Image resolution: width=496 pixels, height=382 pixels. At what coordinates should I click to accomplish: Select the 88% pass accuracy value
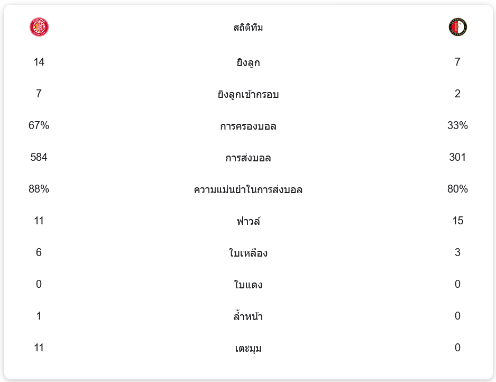39,189
